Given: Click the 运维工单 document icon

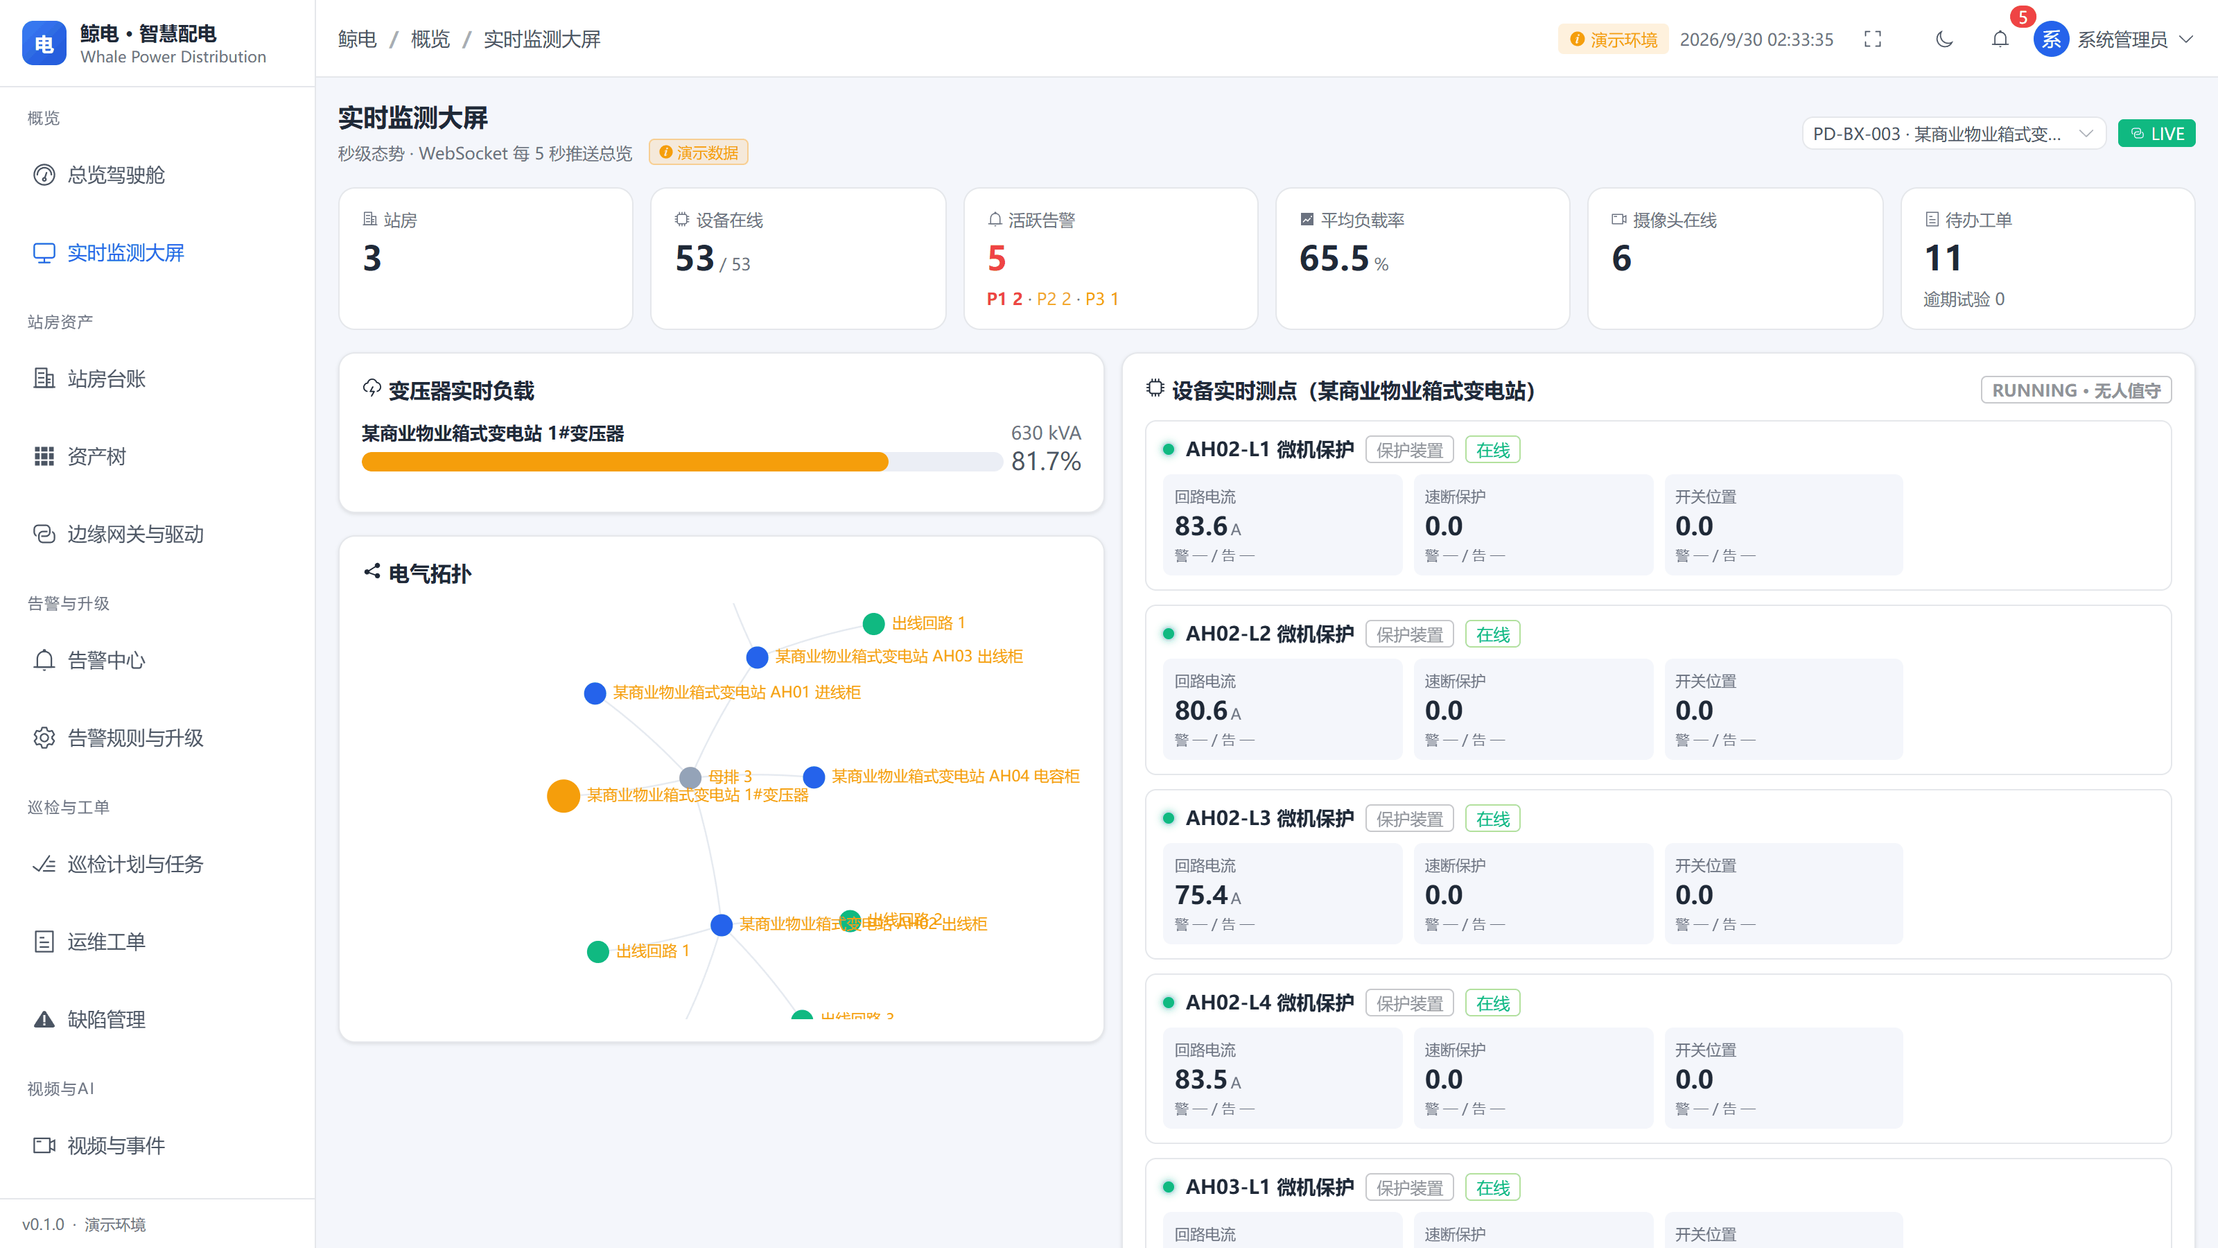Looking at the screenshot, I should point(44,942).
